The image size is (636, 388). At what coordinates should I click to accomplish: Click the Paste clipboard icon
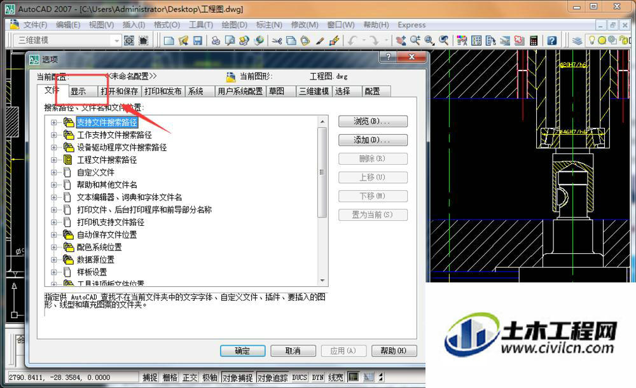305,40
